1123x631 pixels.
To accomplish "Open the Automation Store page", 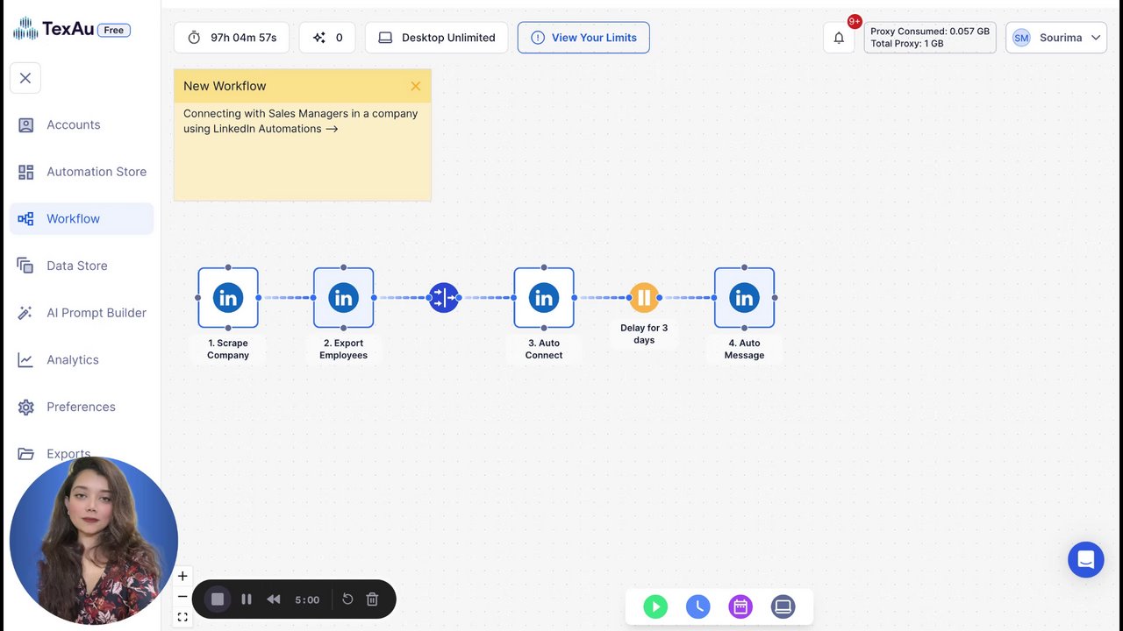I will (82, 172).
